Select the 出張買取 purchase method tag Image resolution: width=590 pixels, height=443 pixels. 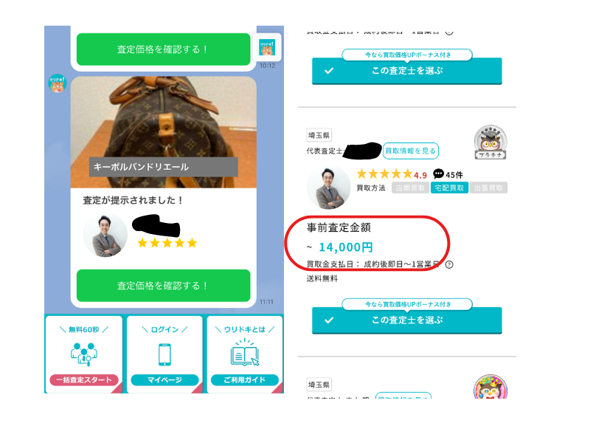488,188
